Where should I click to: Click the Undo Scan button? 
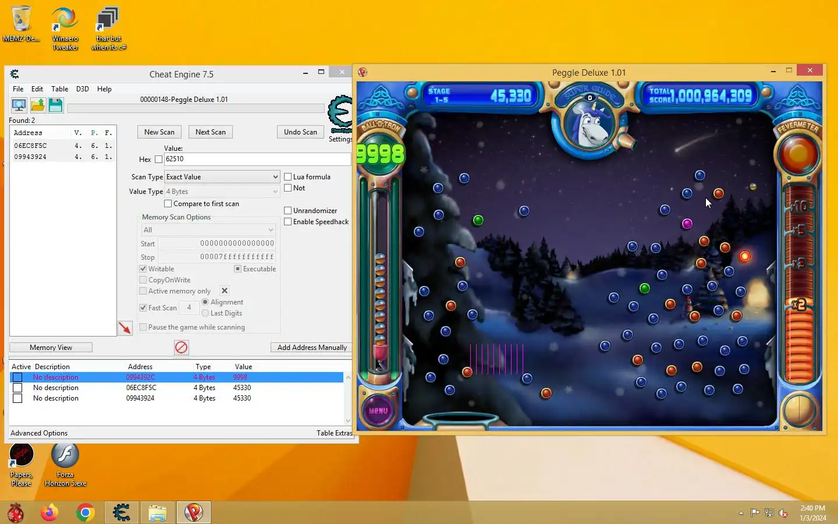point(300,132)
